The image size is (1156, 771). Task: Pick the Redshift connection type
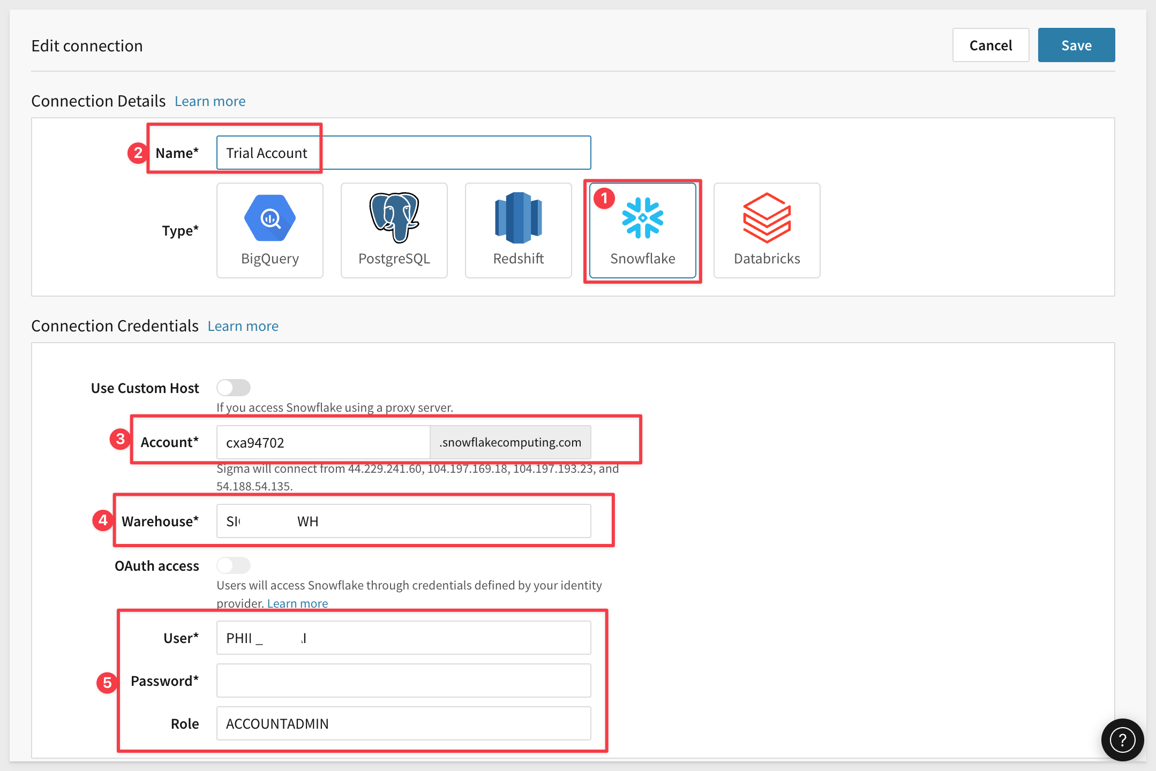519,230
